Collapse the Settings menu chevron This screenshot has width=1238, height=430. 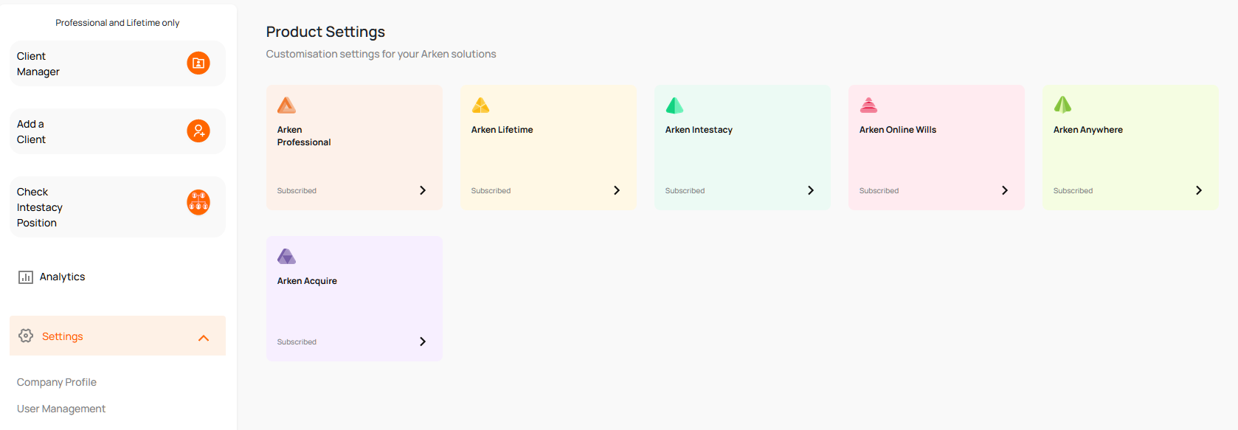pyautogui.click(x=204, y=338)
